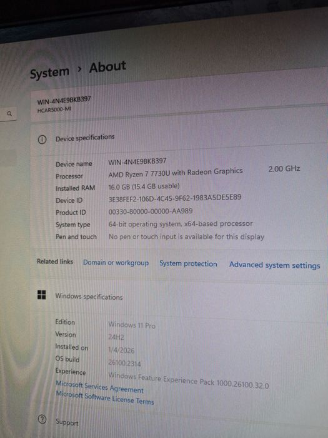The width and height of the screenshot is (328, 438).
Task: Click the installed on date 1/4/2026
Action: tap(121, 350)
